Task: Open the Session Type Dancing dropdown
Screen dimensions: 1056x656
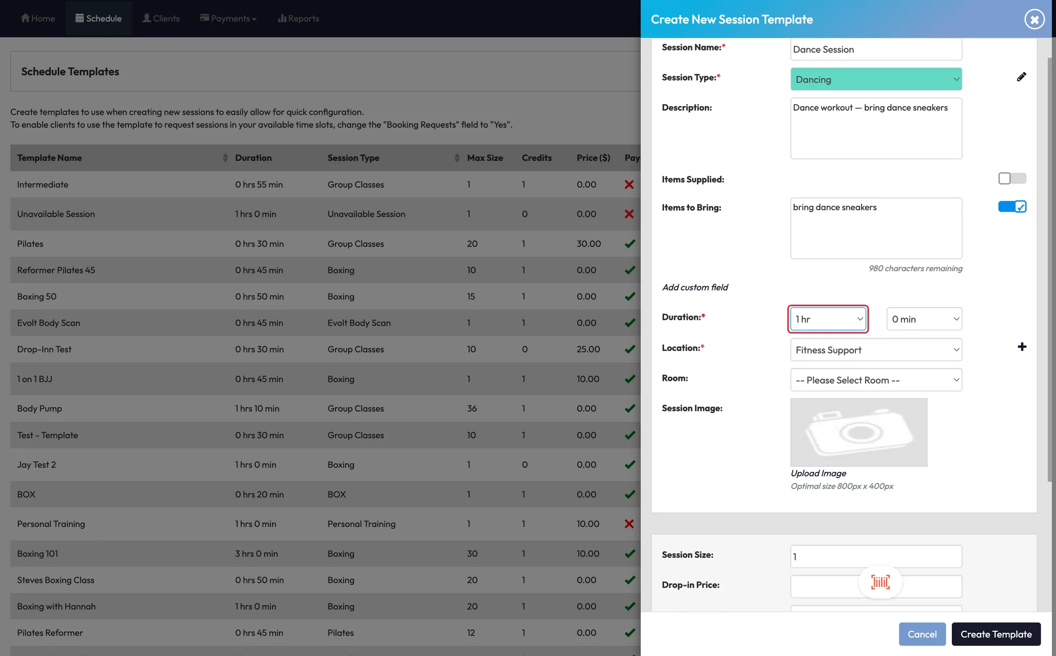Action: [876, 79]
